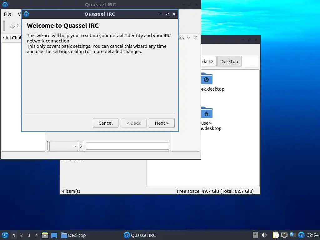Switch to workspace 1
Image resolution: width=320 pixels, height=240 pixels.
pos(14,235)
